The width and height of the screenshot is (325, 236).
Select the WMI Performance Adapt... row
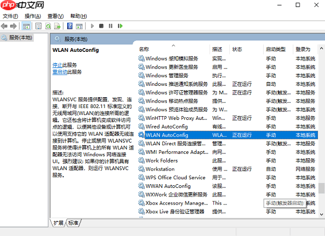(x=227, y=152)
